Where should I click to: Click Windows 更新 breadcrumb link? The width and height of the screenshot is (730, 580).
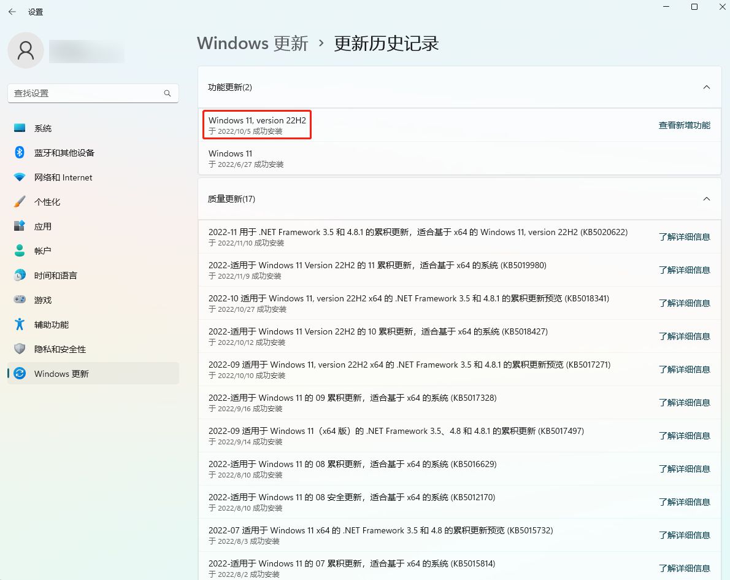coord(253,44)
